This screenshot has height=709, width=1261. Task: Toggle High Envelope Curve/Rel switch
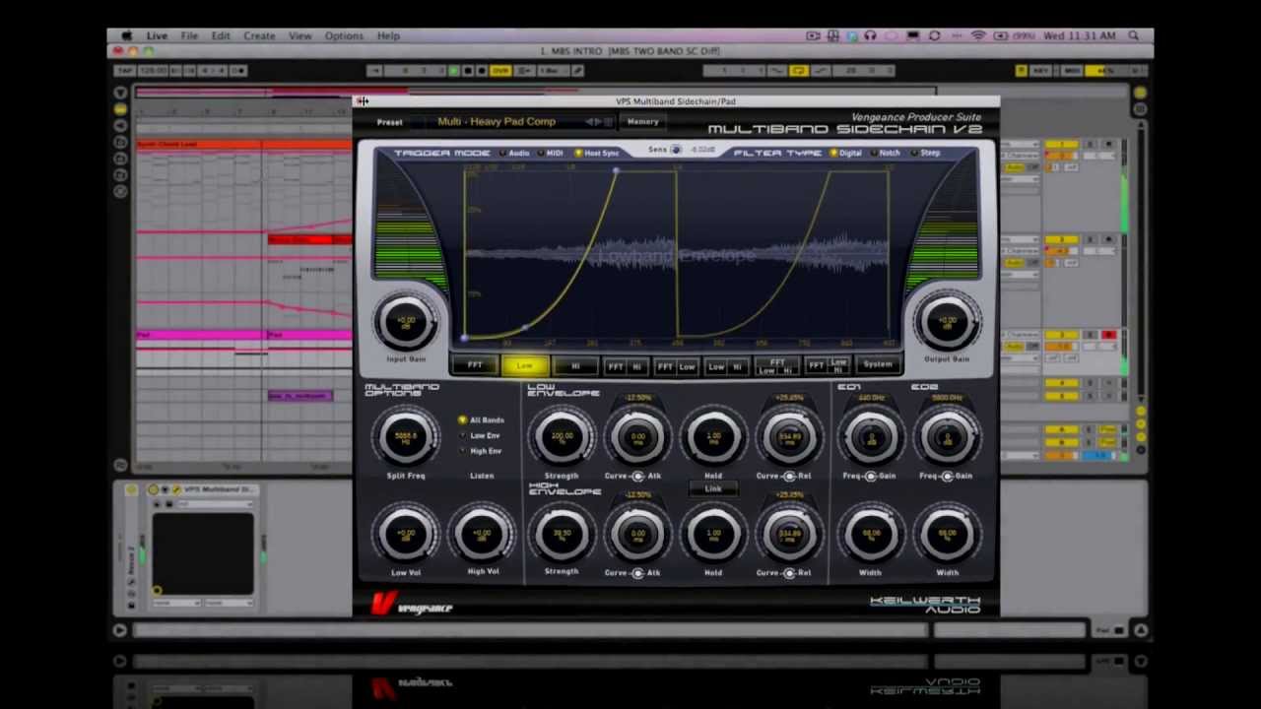(x=789, y=573)
